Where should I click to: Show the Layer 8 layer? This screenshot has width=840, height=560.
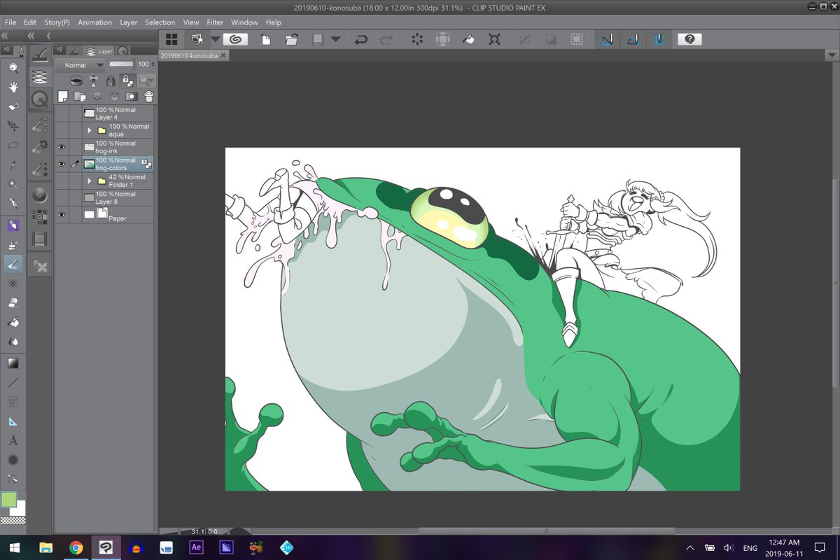pyautogui.click(x=62, y=197)
